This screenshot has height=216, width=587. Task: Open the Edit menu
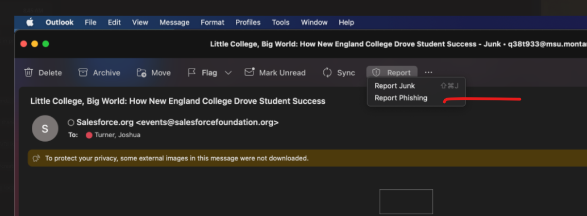[114, 23]
